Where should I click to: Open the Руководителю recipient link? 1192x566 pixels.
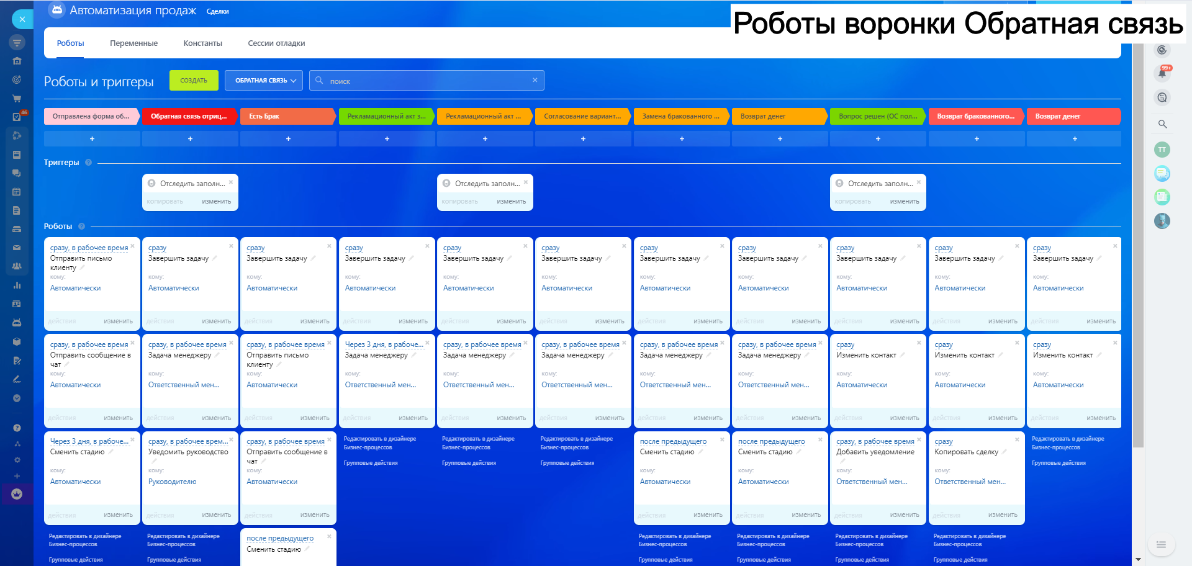point(173,482)
